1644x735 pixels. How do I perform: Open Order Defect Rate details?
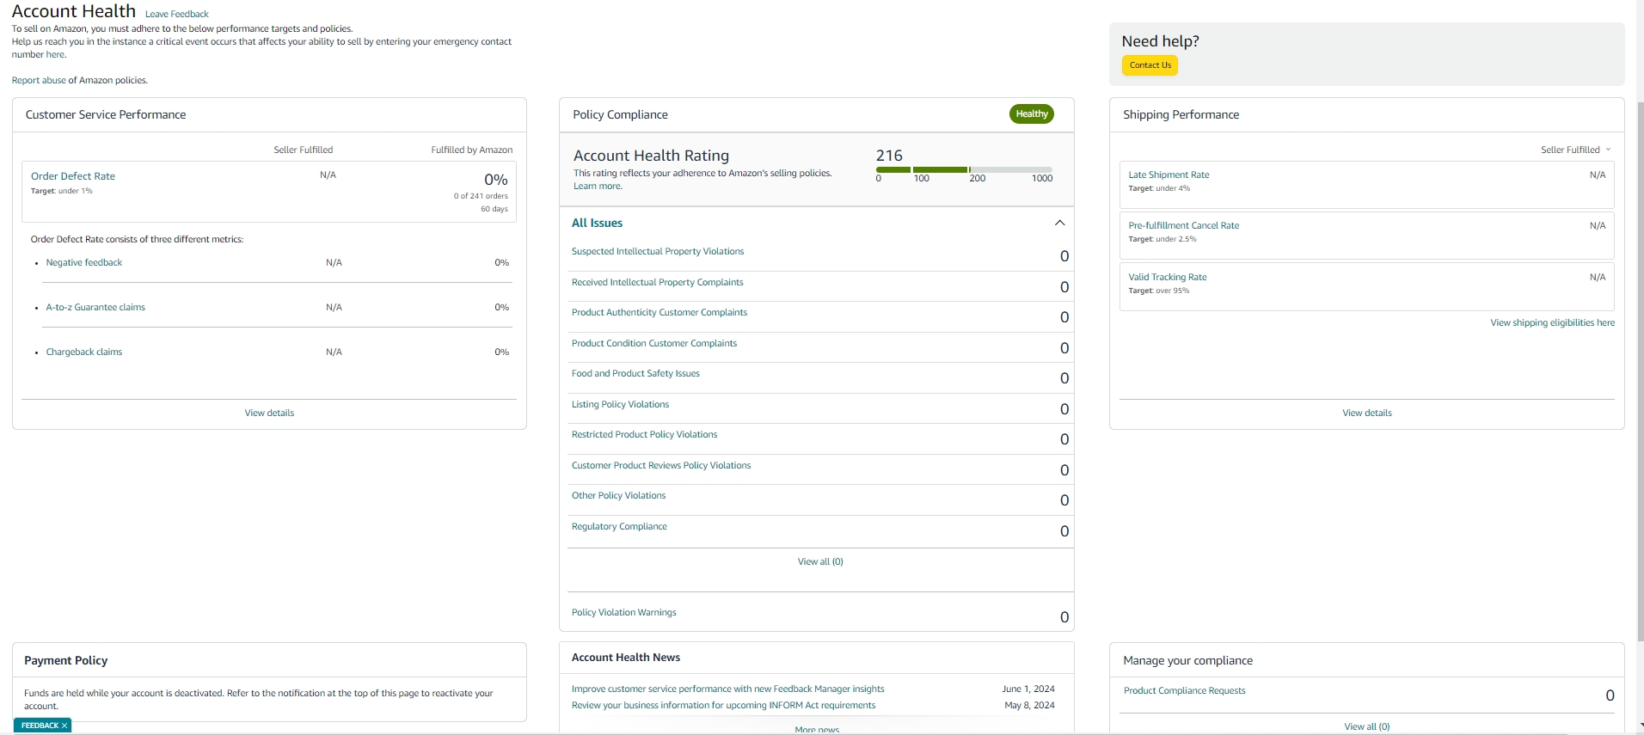tap(73, 176)
